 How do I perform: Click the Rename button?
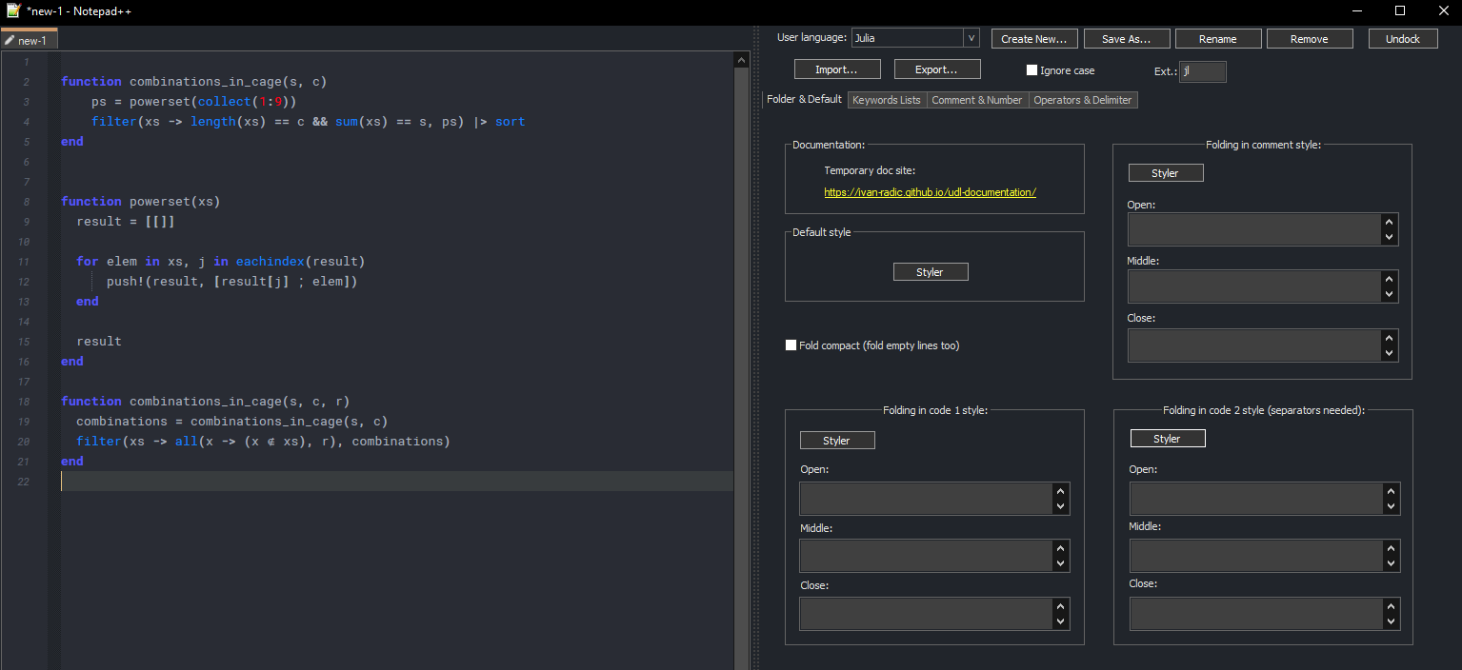pos(1218,39)
